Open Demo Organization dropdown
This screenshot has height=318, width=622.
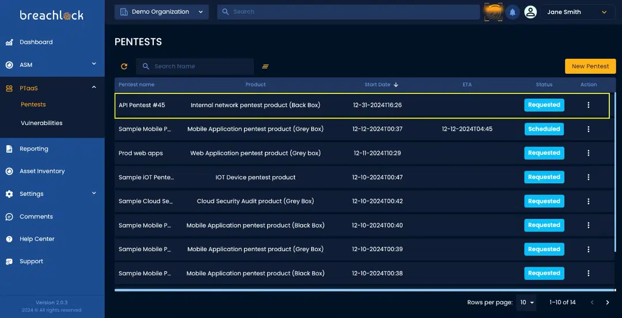point(161,12)
